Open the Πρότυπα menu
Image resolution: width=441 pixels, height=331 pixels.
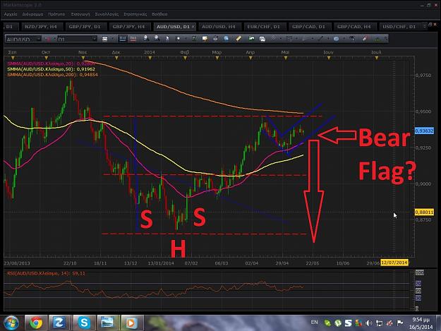(x=56, y=14)
